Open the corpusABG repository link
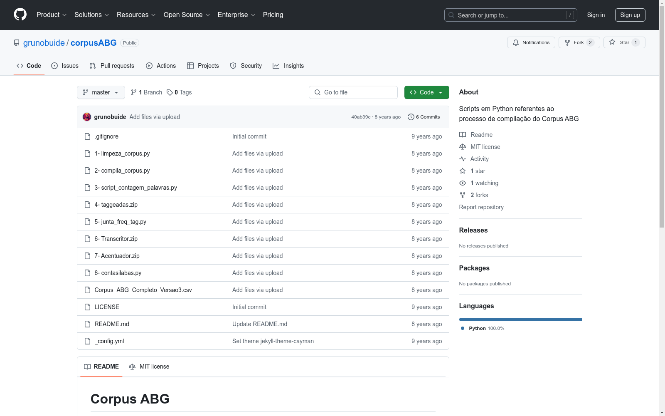Viewport: 665px width, 416px height. click(94, 43)
